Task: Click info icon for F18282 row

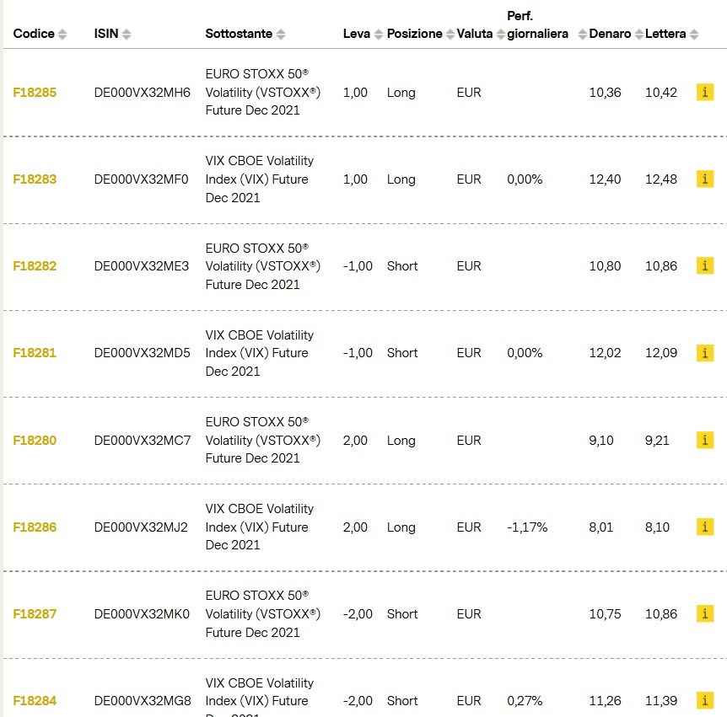Action: [705, 266]
